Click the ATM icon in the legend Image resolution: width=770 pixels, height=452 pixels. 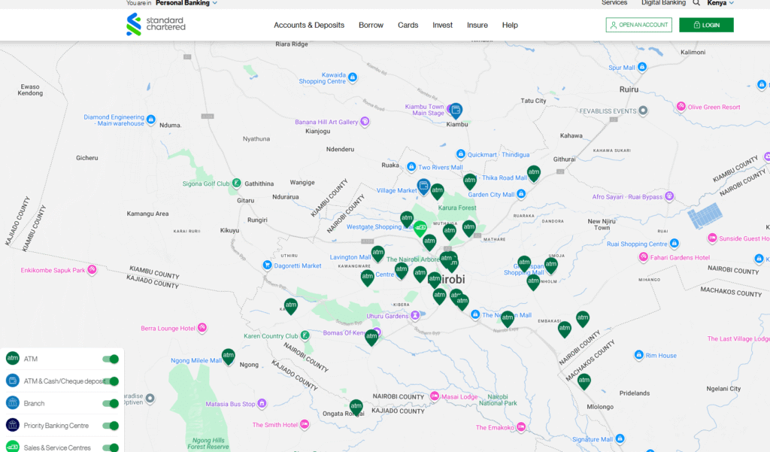(12, 359)
